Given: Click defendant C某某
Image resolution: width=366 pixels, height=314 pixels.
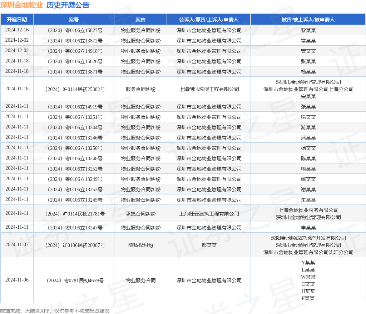Looking at the screenshot, I should pos(308,284).
